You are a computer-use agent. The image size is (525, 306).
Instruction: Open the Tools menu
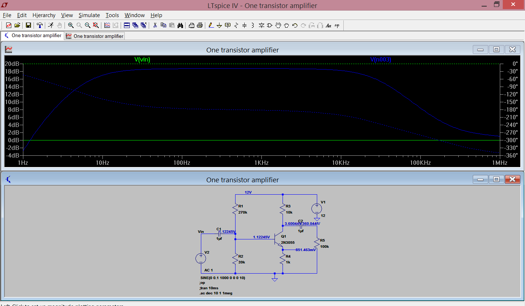pyautogui.click(x=112, y=15)
